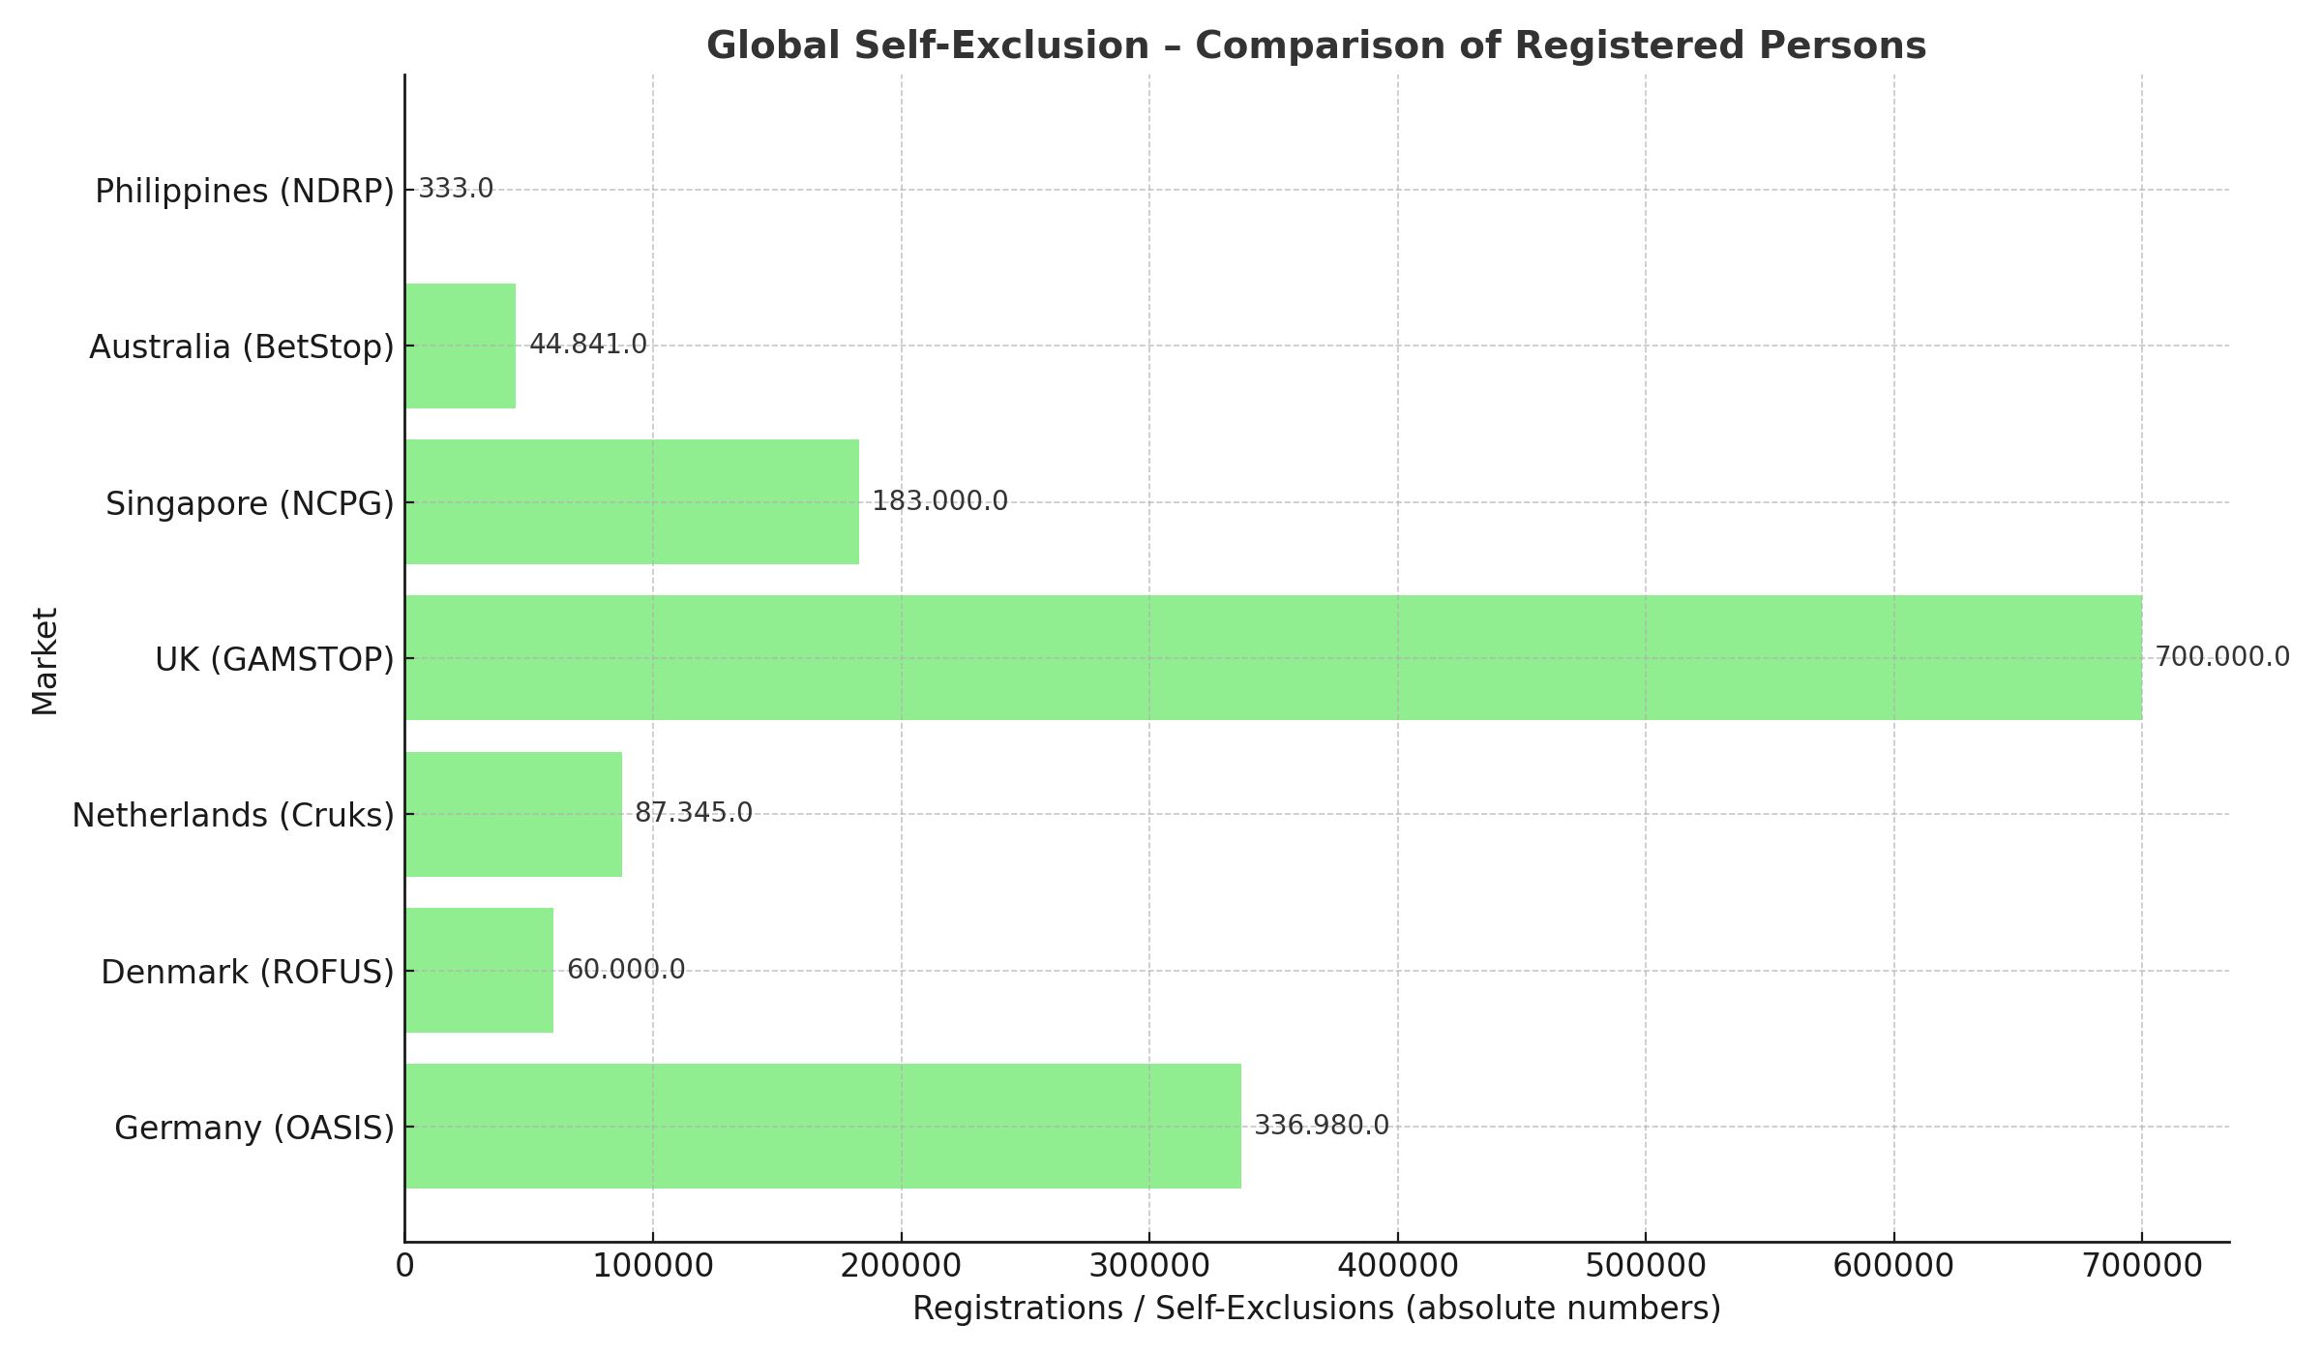2322x1355 pixels.
Task: Click the Australia (BetStop) green bar
Action: click(461, 346)
